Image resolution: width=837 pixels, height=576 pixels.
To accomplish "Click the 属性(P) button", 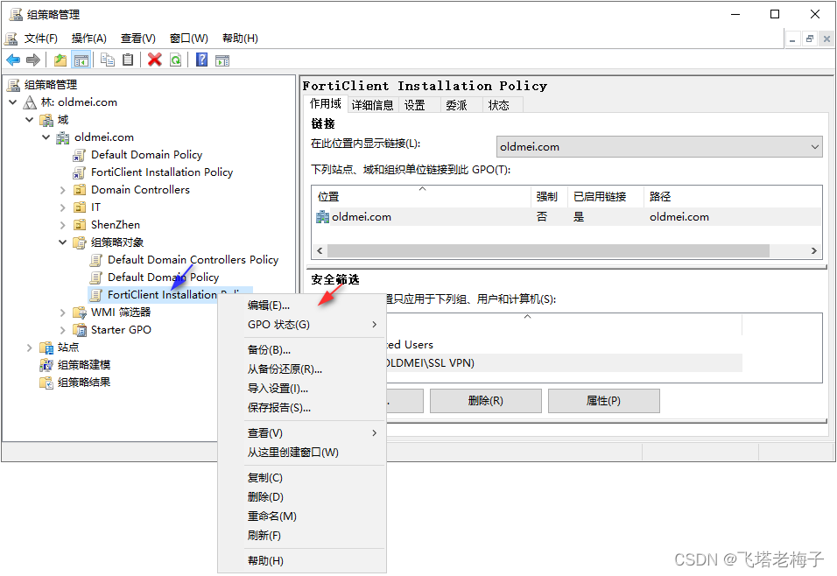I will pos(603,400).
